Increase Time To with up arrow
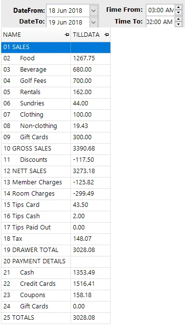The height and width of the screenshot is (329, 185). click(178, 19)
